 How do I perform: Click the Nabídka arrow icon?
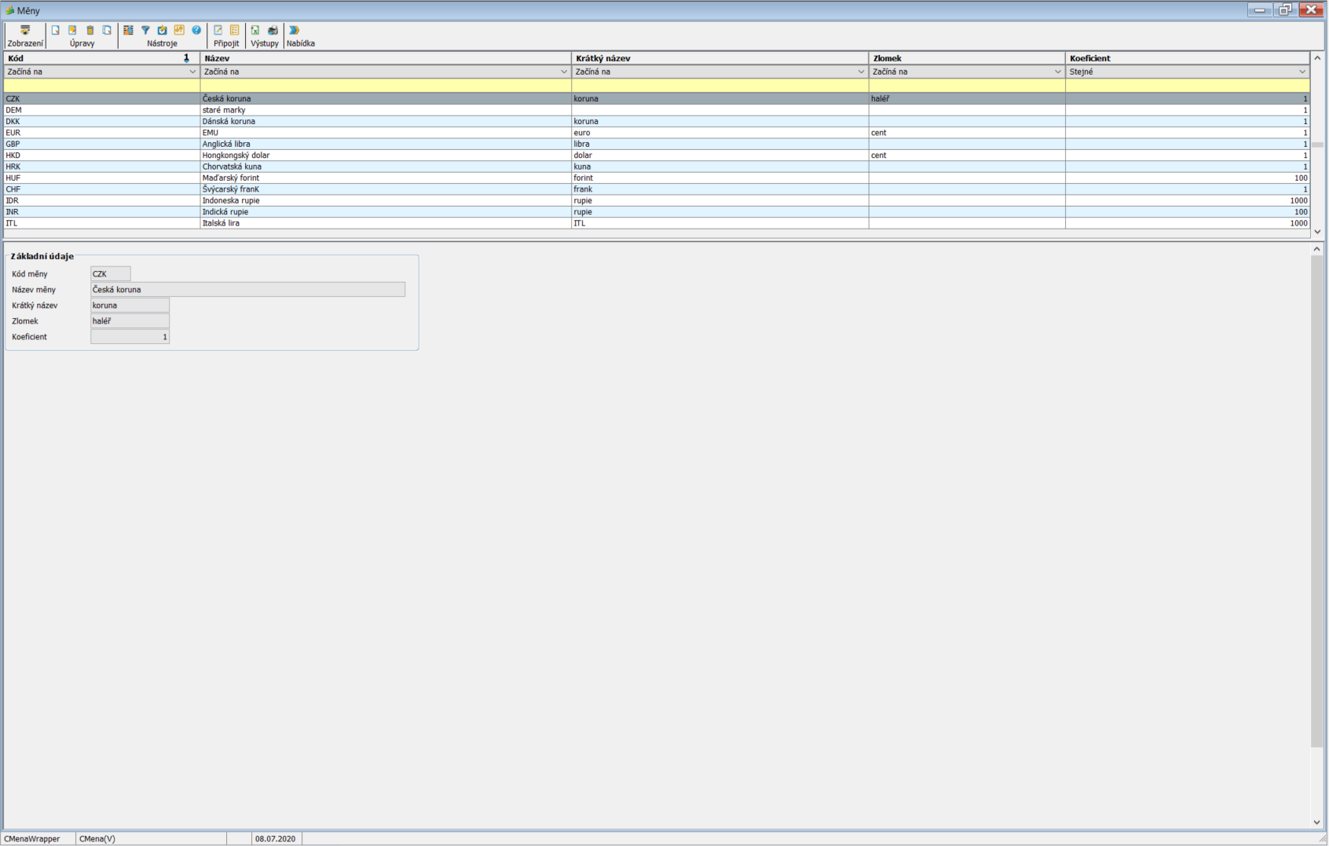(x=295, y=31)
